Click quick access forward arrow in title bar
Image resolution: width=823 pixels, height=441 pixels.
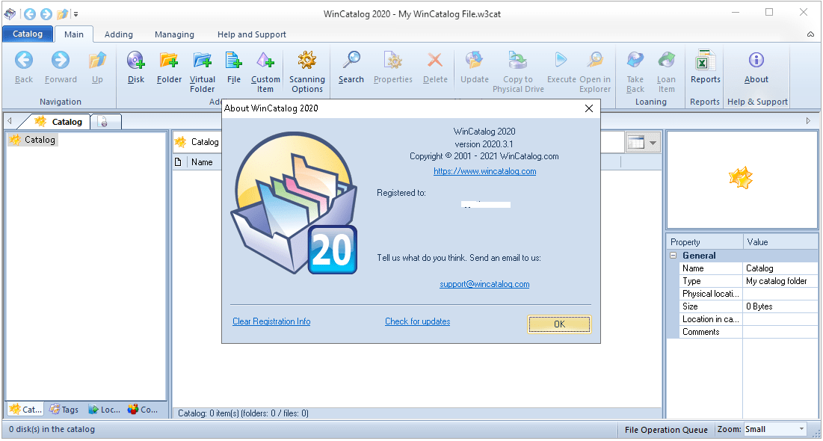(x=46, y=13)
